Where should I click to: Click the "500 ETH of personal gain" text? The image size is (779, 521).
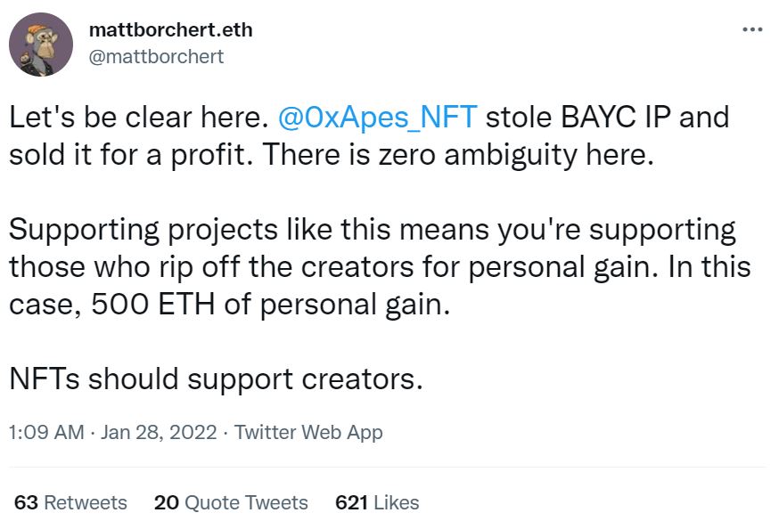(270, 305)
